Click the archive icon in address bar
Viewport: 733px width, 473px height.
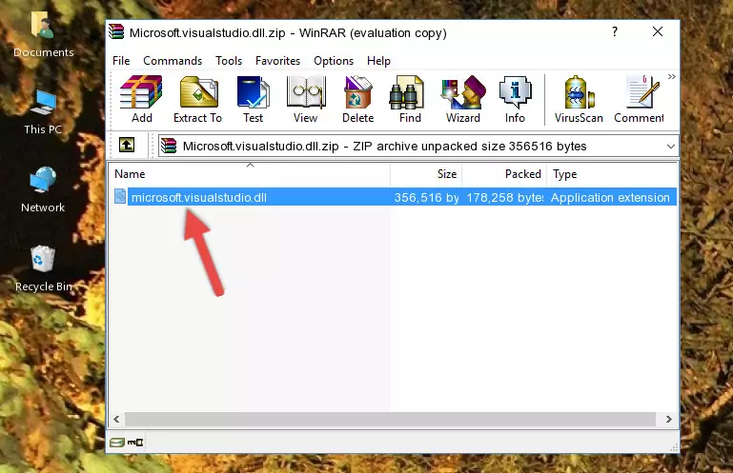click(x=169, y=147)
